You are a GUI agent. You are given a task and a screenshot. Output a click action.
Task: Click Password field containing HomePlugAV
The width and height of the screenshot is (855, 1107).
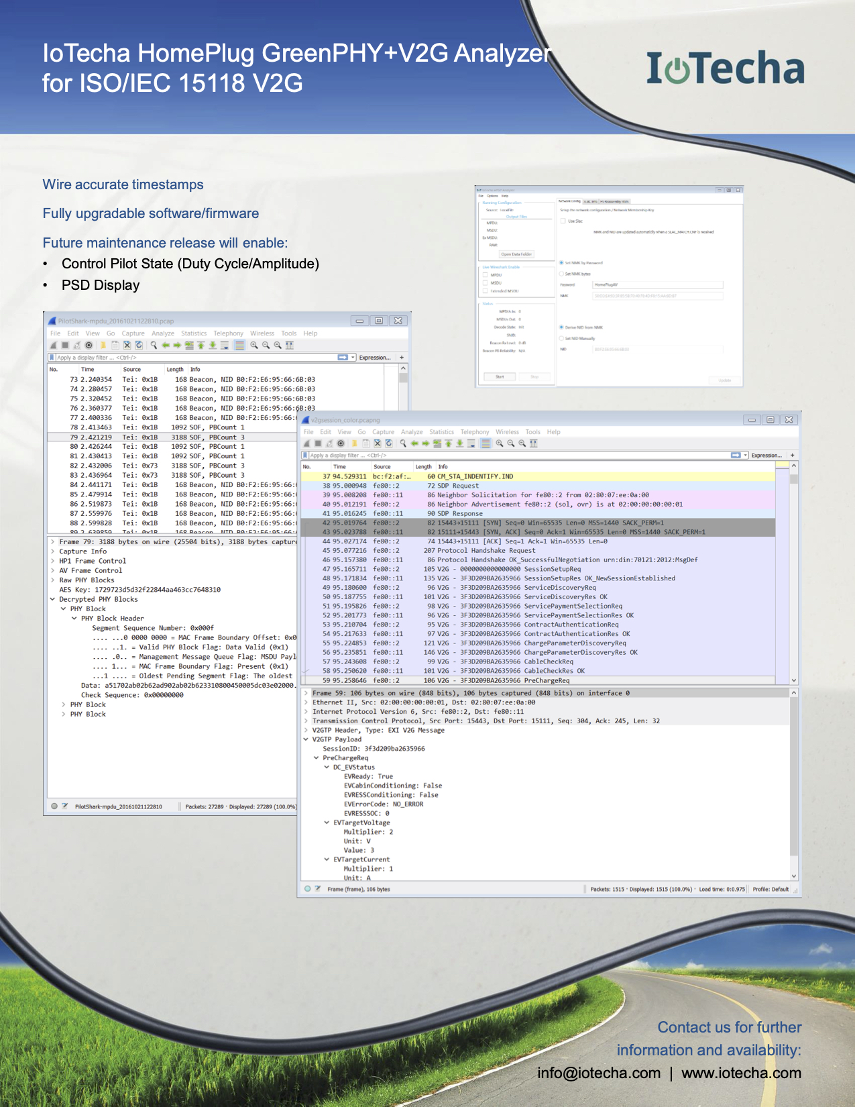point(658,284)
